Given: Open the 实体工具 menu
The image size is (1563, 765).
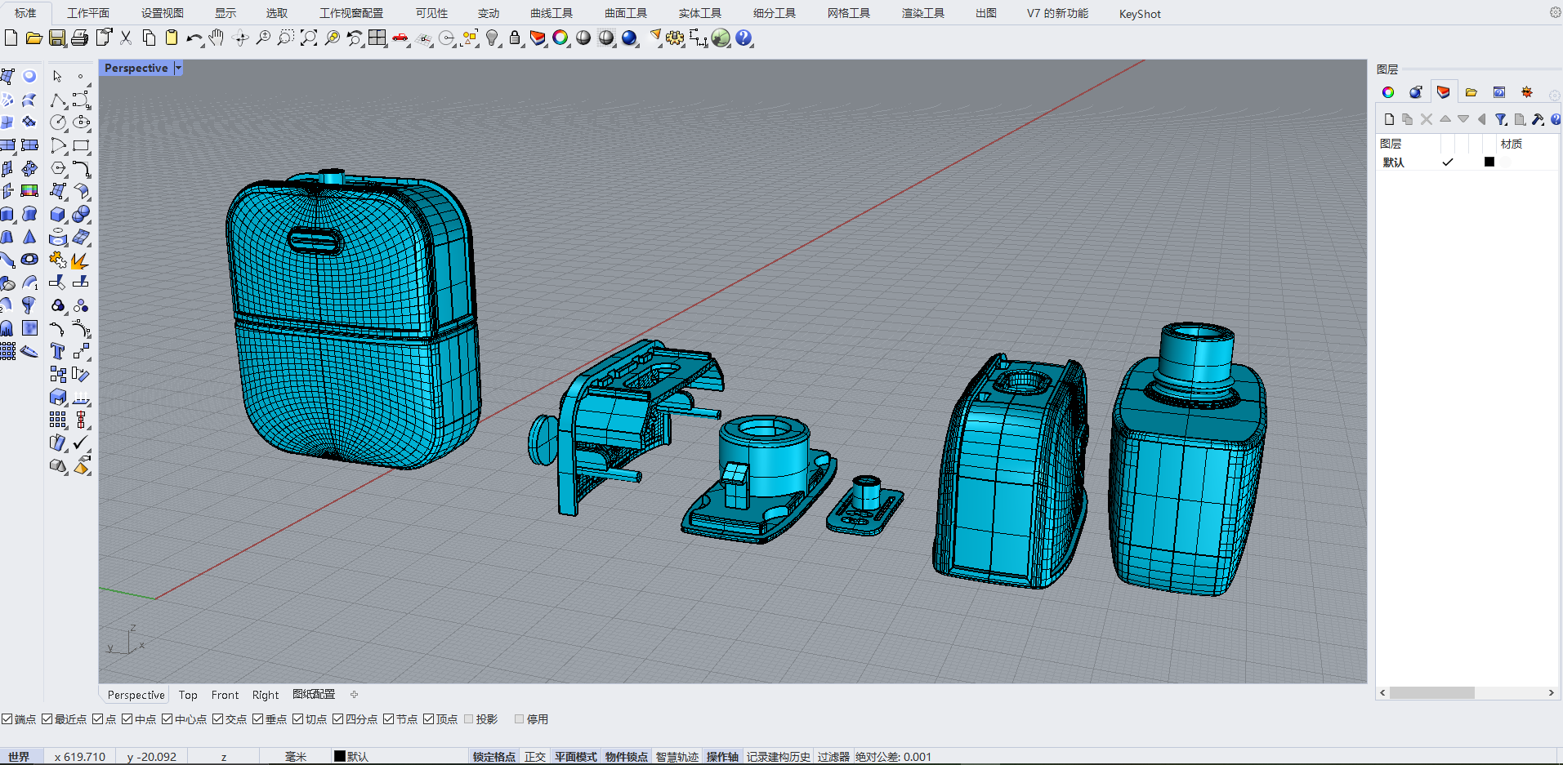Looking at the screenshot, I should coord(699,12).
